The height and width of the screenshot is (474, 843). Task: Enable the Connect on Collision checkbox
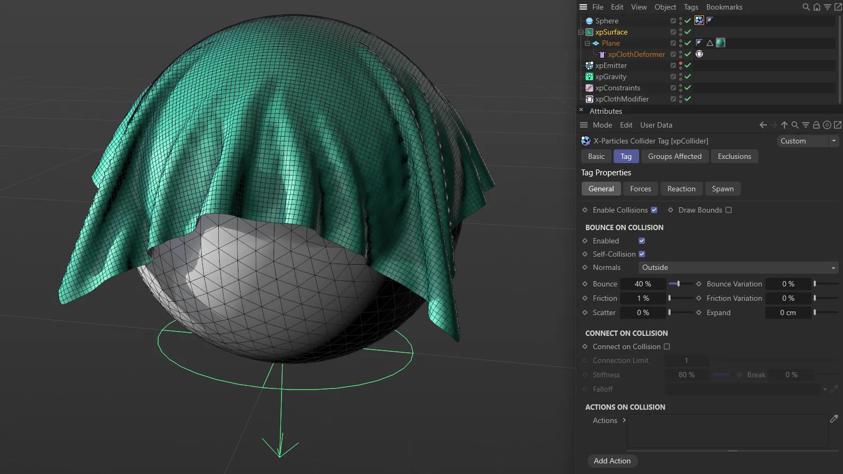coord(667,346)
